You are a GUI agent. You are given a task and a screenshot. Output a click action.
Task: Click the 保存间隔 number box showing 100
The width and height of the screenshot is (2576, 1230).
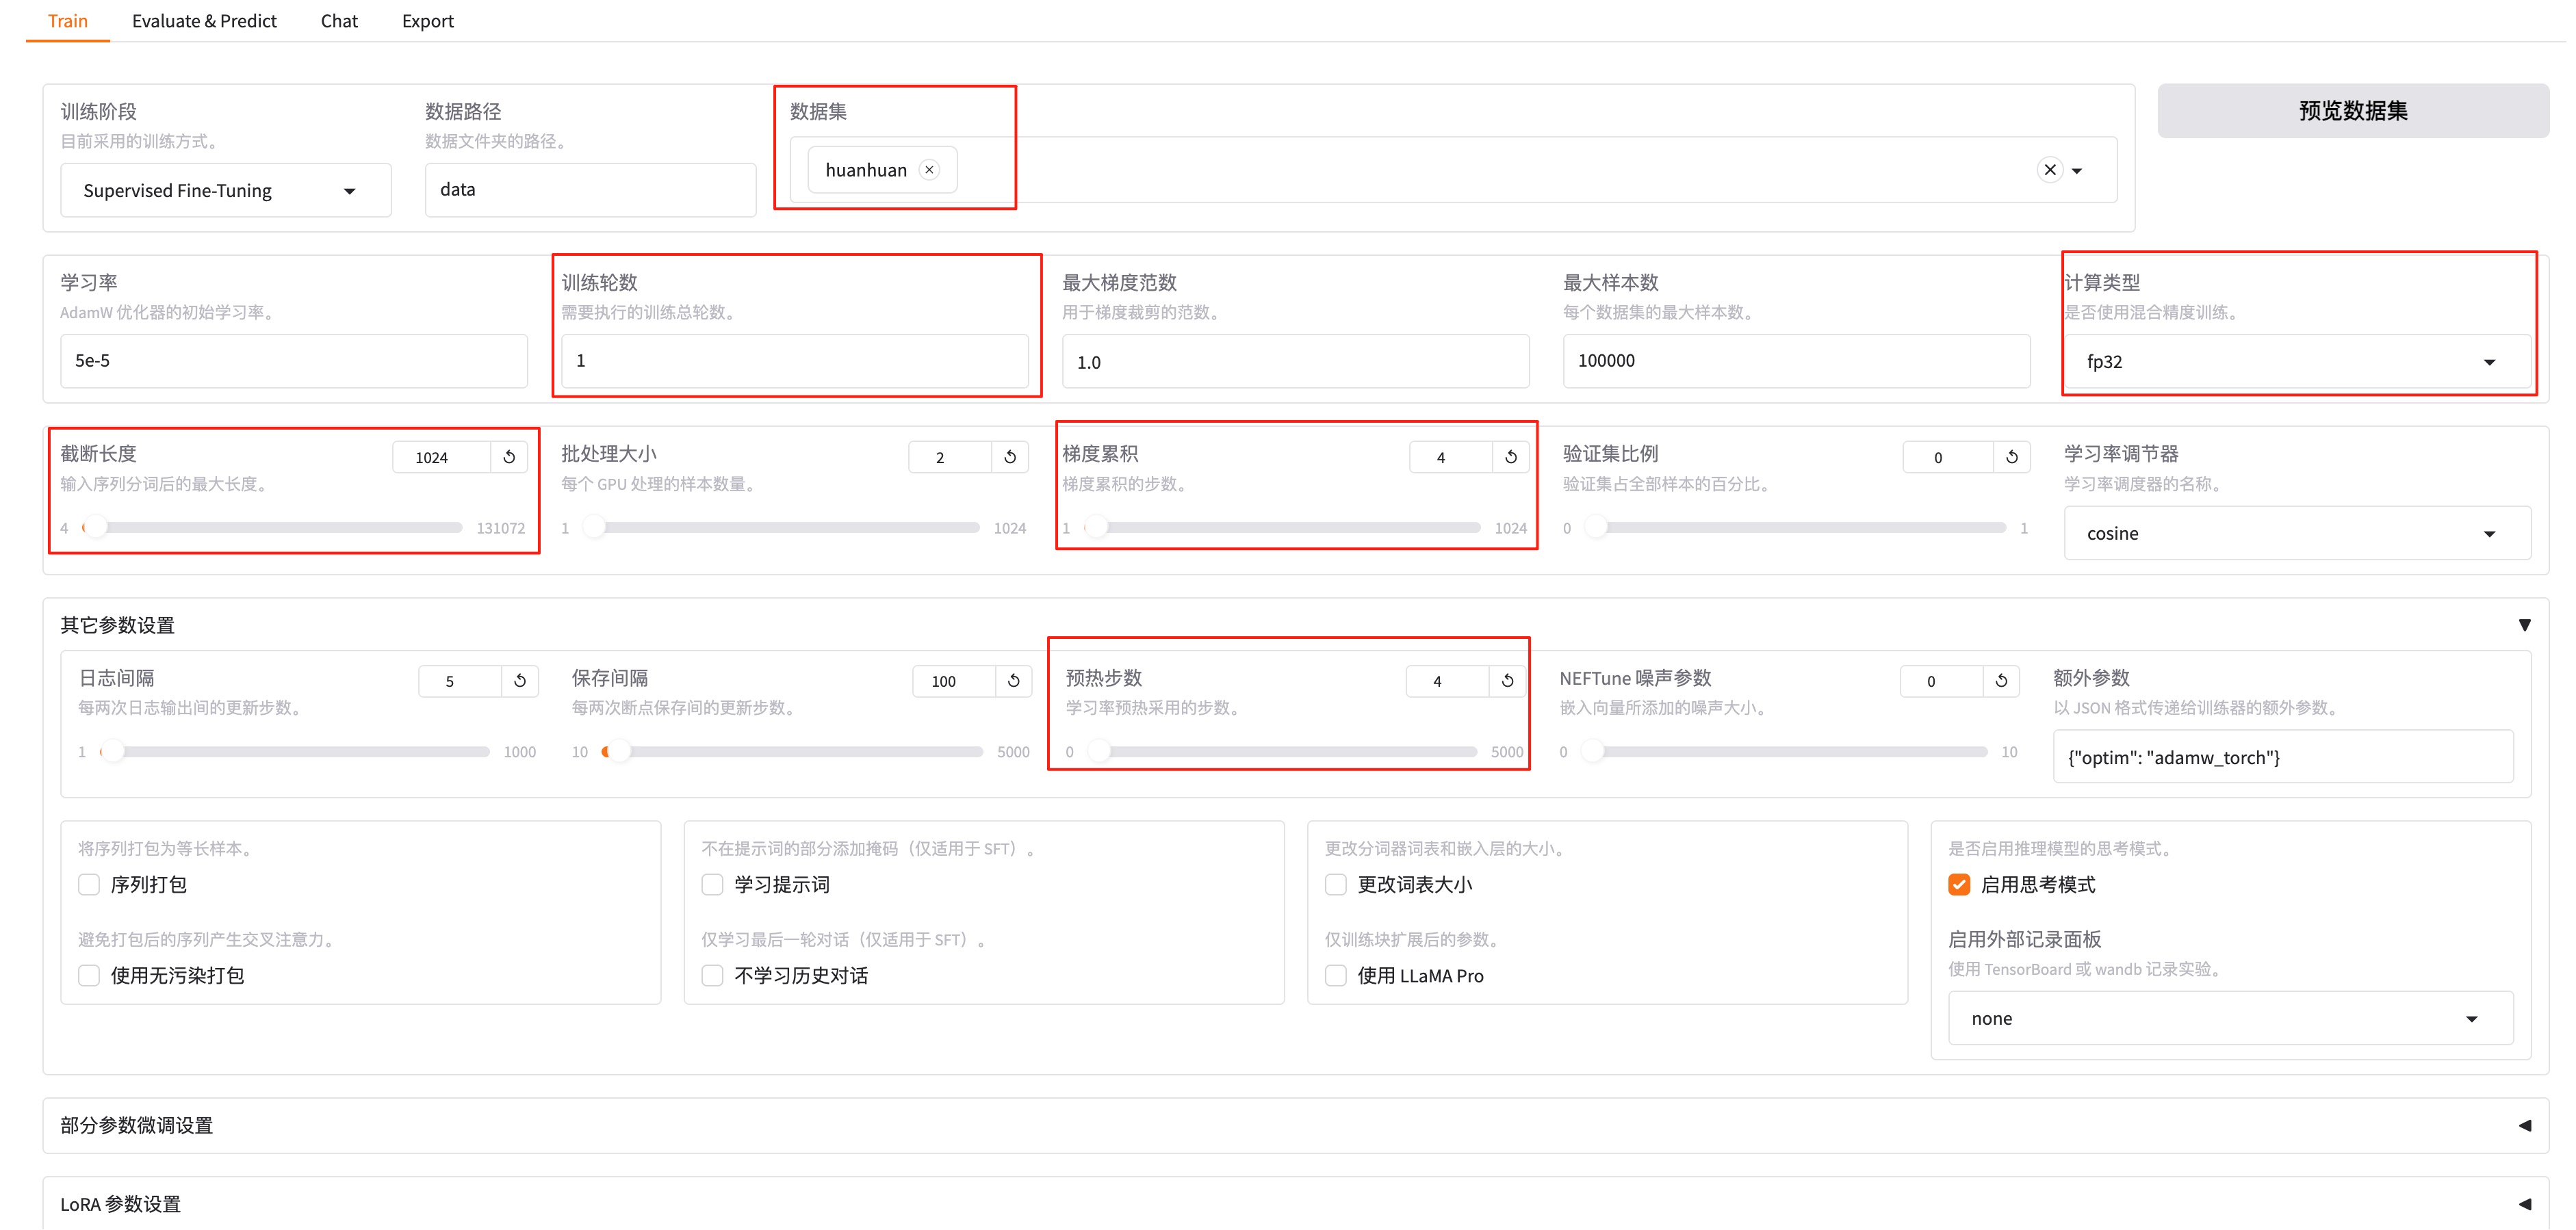coord(953,681)
